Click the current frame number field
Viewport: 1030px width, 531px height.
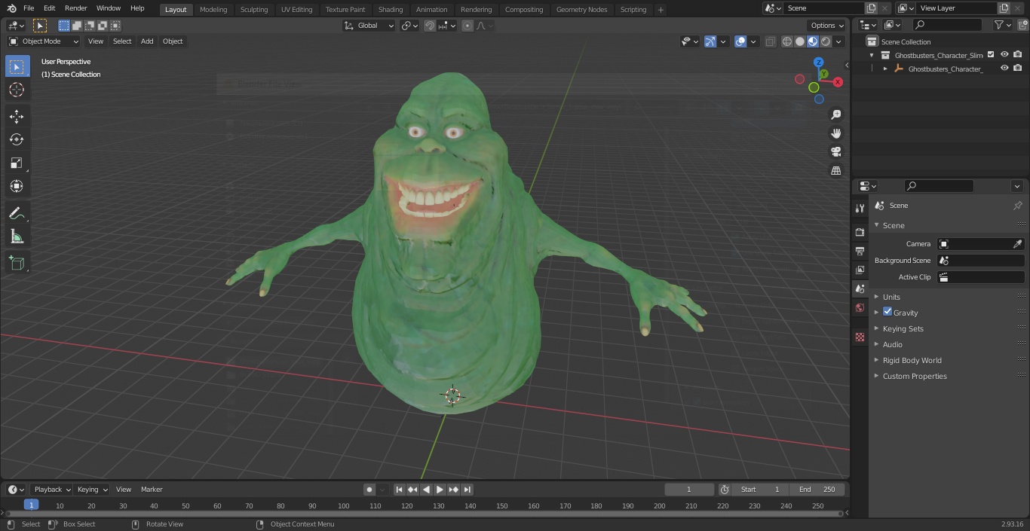[688, 490]
